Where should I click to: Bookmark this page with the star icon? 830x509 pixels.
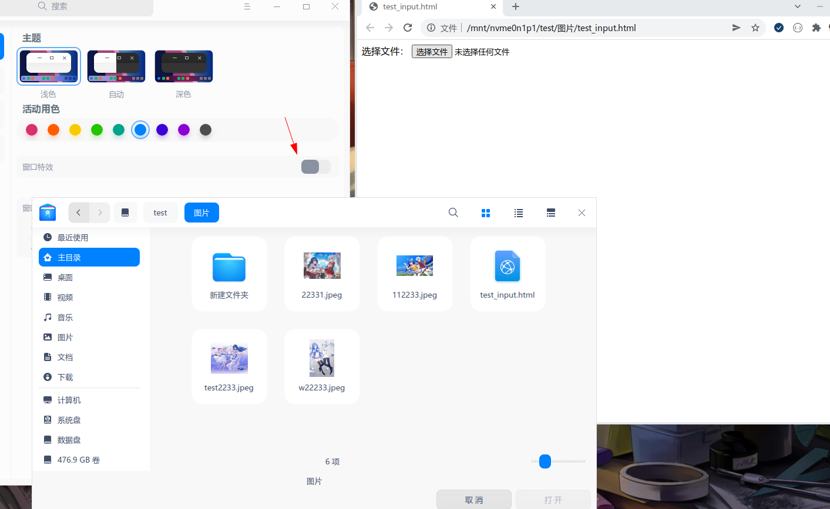(x=755, y=28)
